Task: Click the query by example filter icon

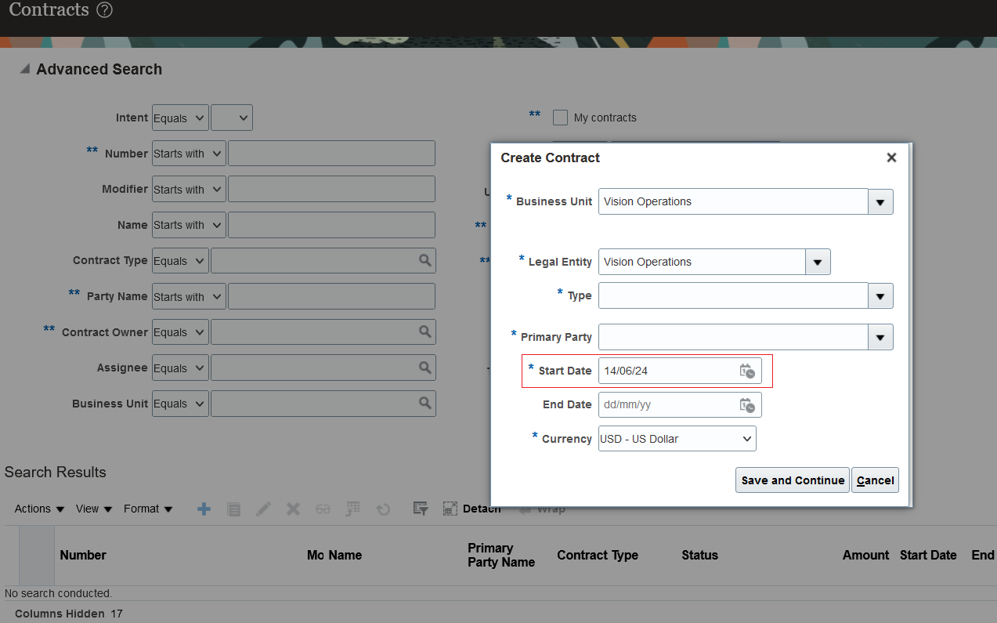Action: 421,509
